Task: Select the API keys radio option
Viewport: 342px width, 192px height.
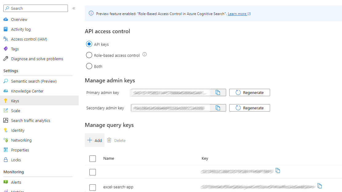Action: 89,44
